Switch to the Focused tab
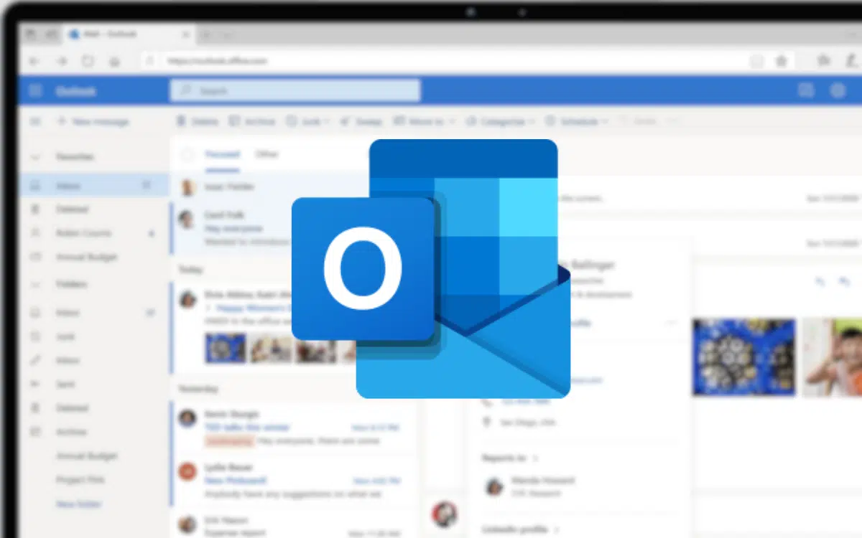 click(221, 154)
